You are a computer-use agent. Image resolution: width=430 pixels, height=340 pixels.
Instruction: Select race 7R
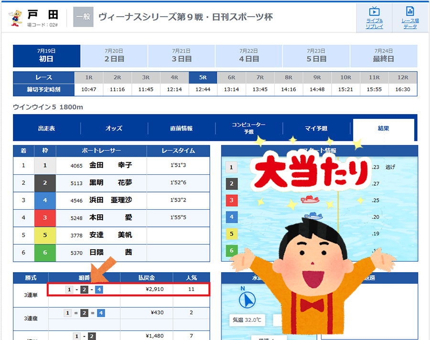260,77
